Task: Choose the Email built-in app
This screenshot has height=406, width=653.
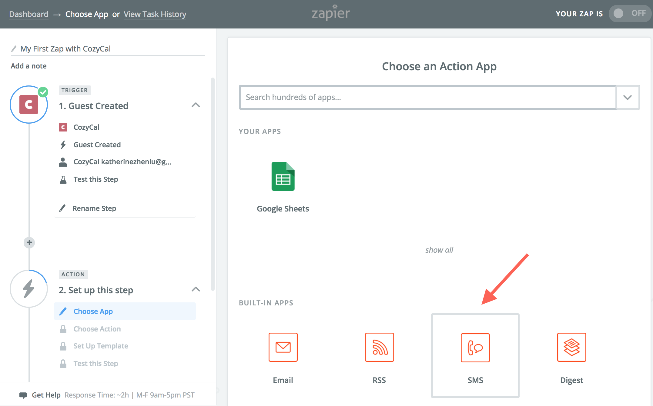Action: [283, 347]
